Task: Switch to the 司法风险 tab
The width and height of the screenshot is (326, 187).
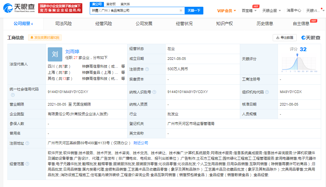Action: tap(64, 23)
